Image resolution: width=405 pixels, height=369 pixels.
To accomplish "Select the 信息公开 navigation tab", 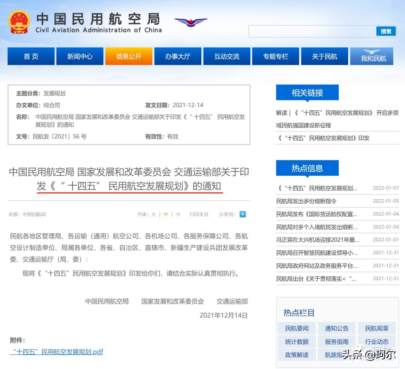I will (129, 56).
